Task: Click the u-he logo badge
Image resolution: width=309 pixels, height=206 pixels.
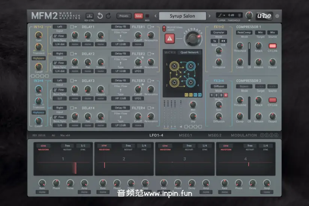Action: pos(264,16)
